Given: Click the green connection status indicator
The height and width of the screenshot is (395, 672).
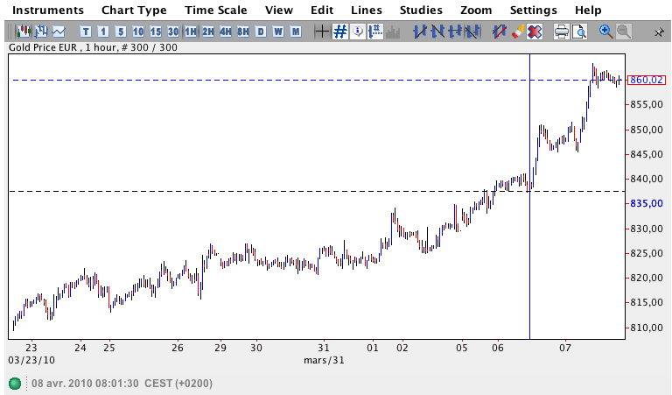Looking at the screenshot, I should (15, 383).
